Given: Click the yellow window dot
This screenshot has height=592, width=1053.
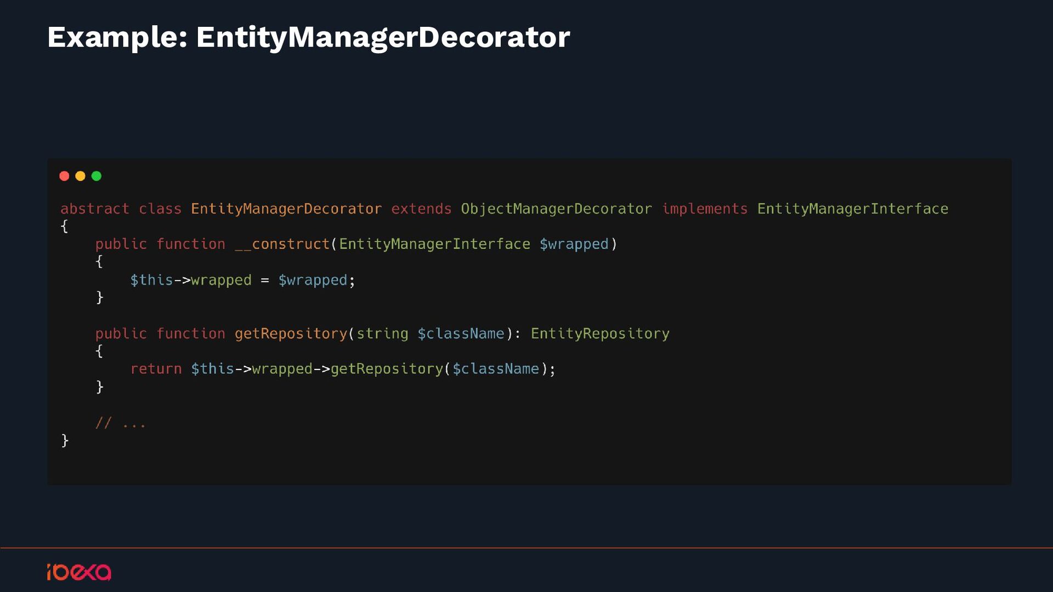Looking at the screenshot, I should [x=80, y=176].
